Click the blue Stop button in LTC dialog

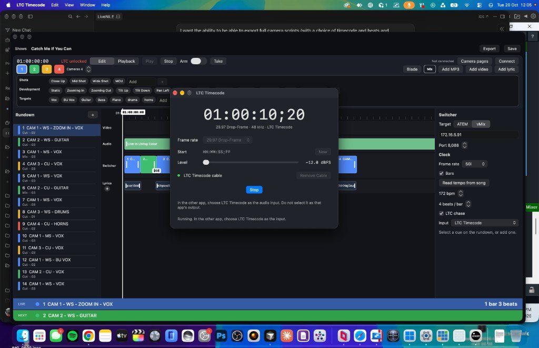(x=254, y=190)
